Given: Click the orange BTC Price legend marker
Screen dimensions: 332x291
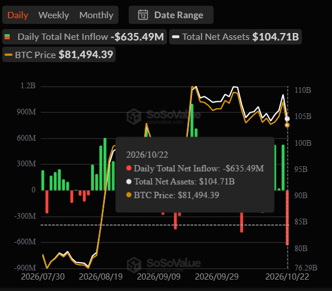Looking at the screenshot, I should 9,55.
